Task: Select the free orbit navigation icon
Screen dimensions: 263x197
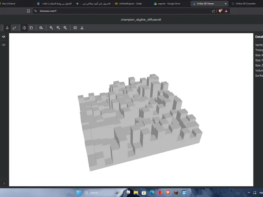Action: click(14, 28)
